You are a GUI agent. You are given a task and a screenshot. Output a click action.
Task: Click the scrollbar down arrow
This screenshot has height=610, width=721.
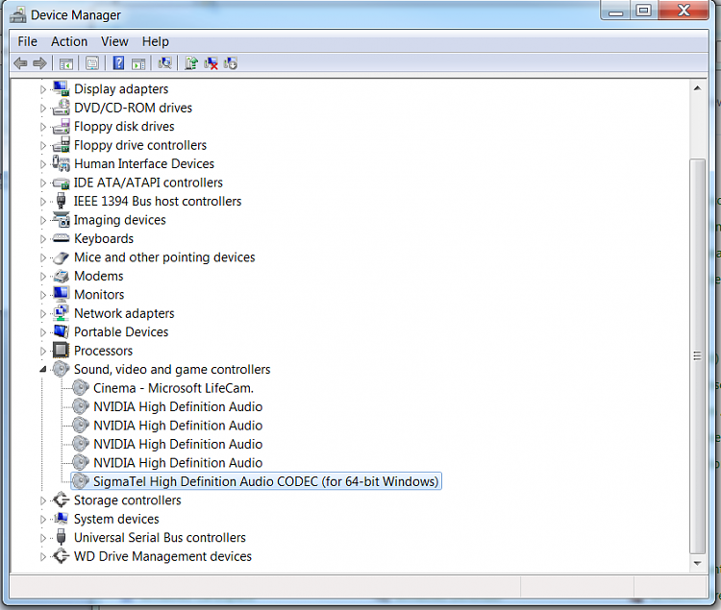tap(697, 563)
